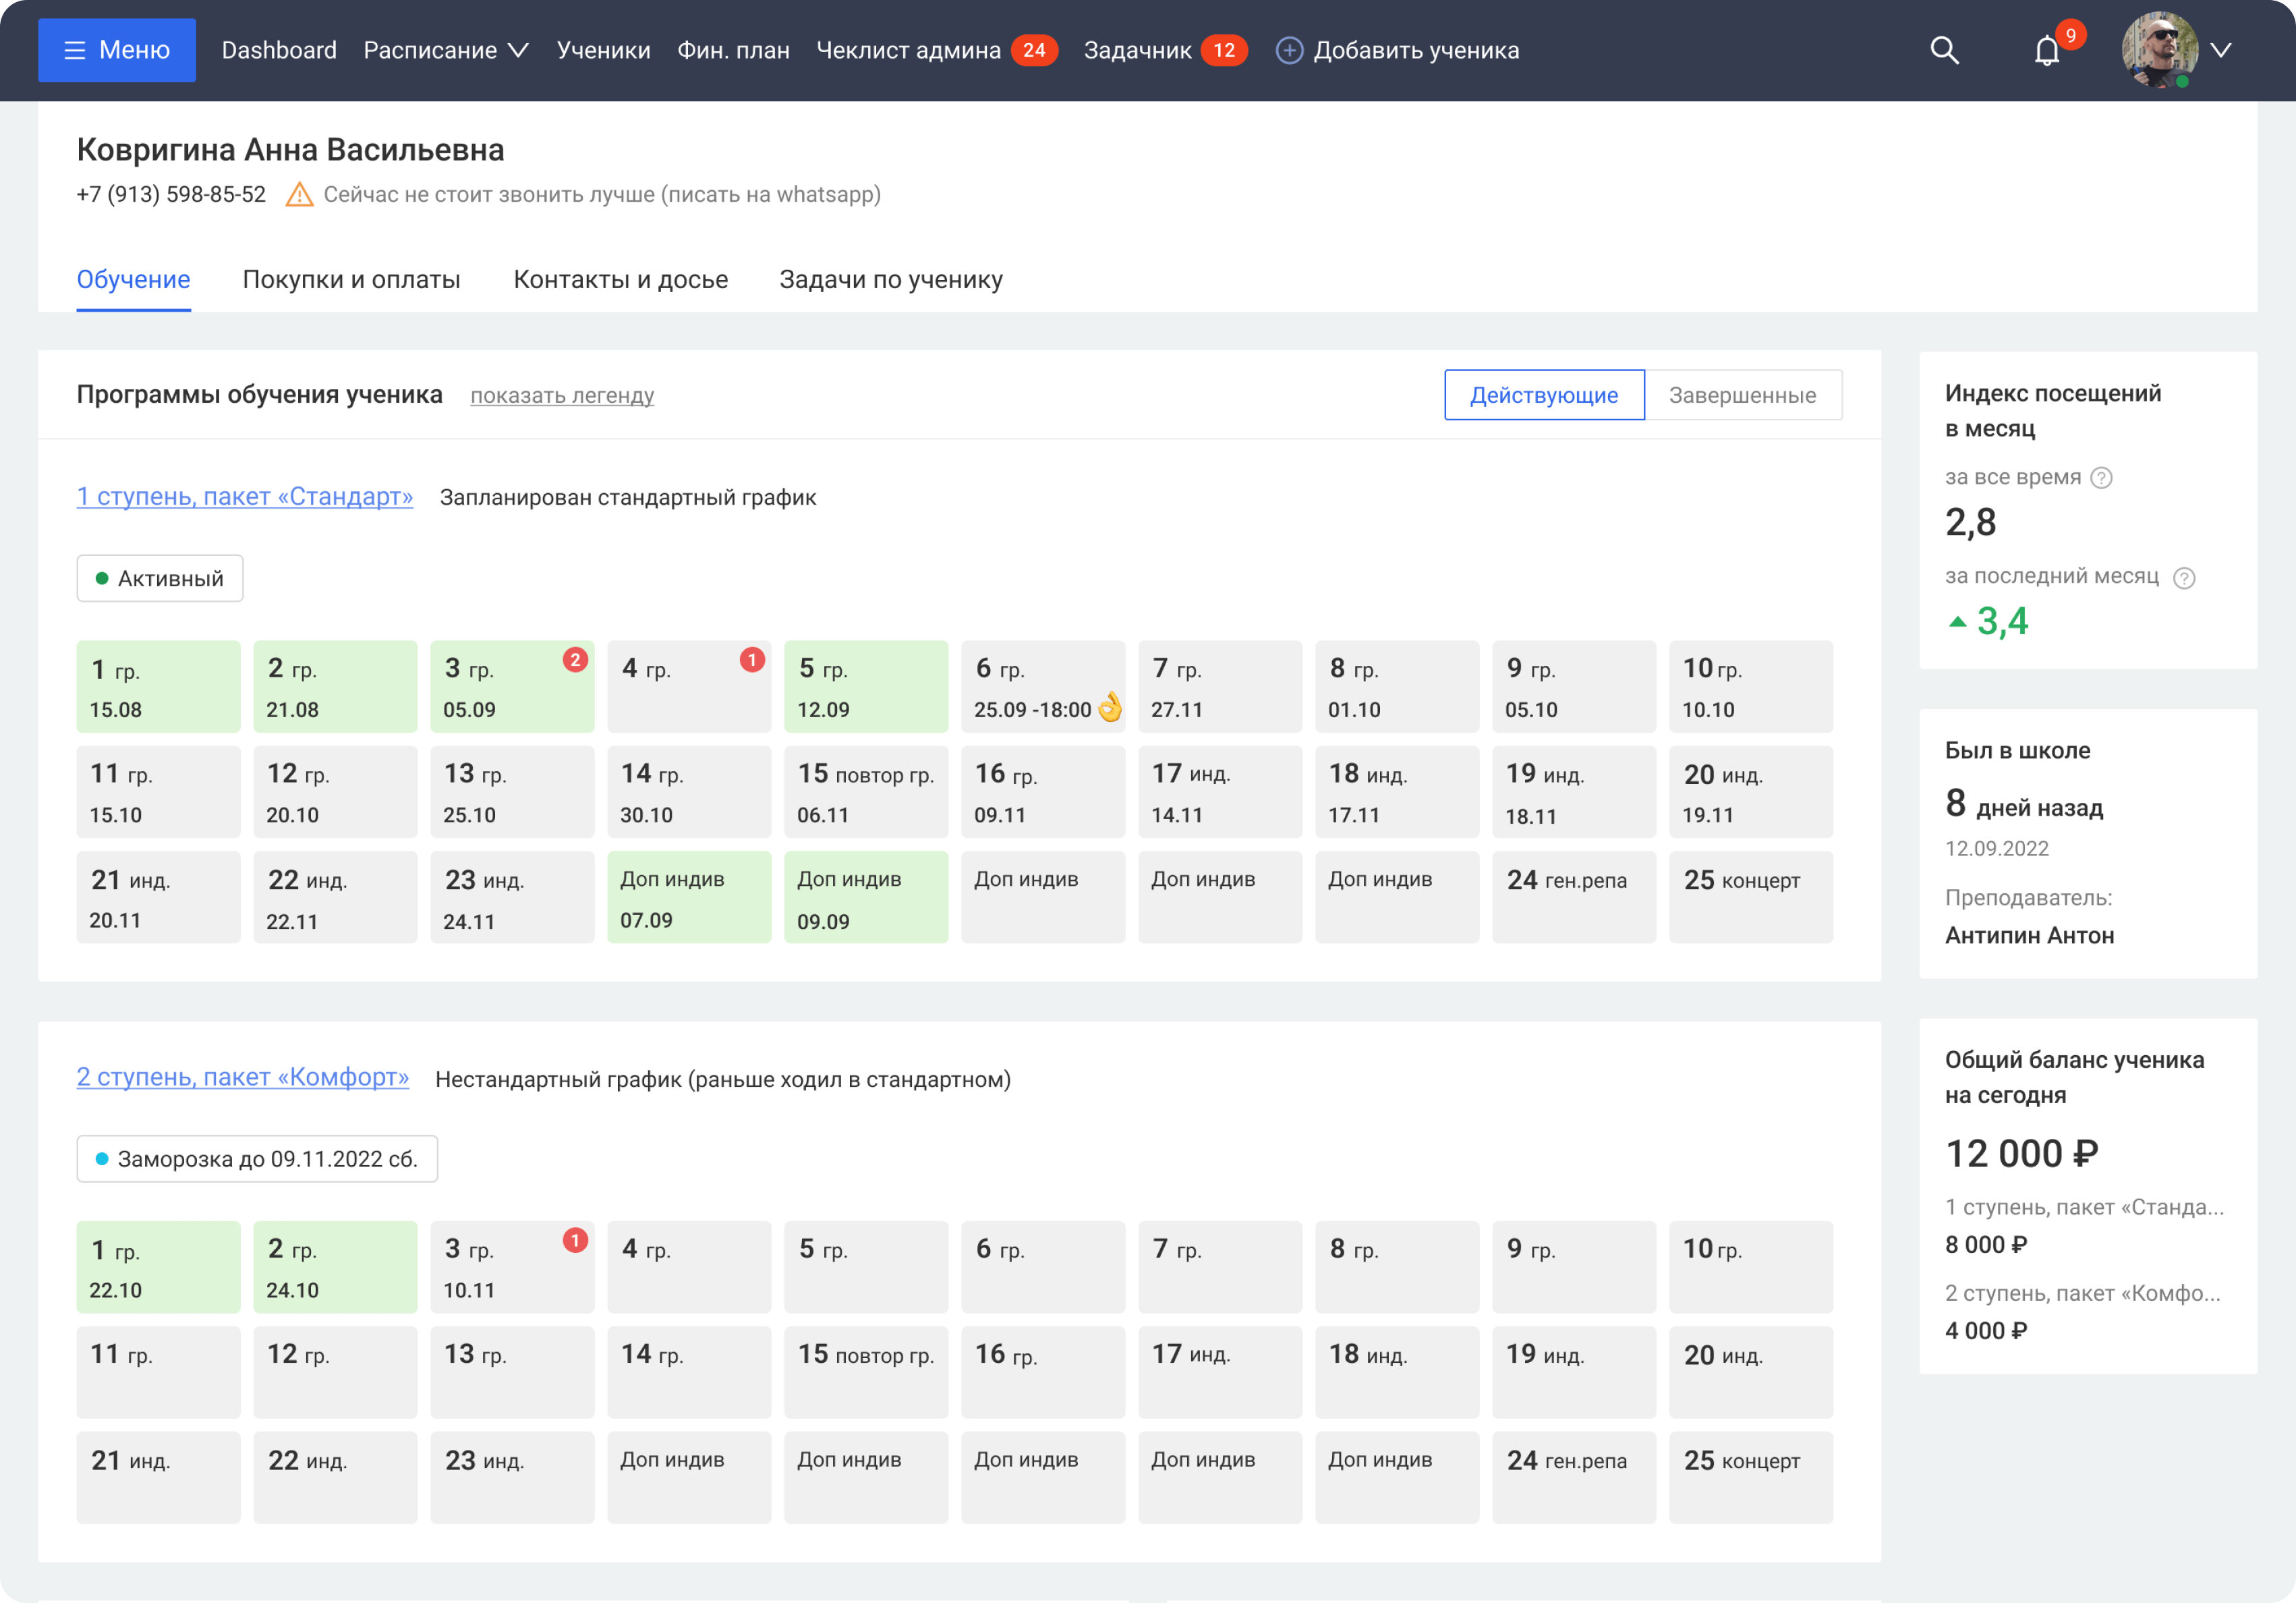This screenshot has height=1603, width=2296.
Task: Switch to Покупки и оплаты tab
Action: click(351, 280)
